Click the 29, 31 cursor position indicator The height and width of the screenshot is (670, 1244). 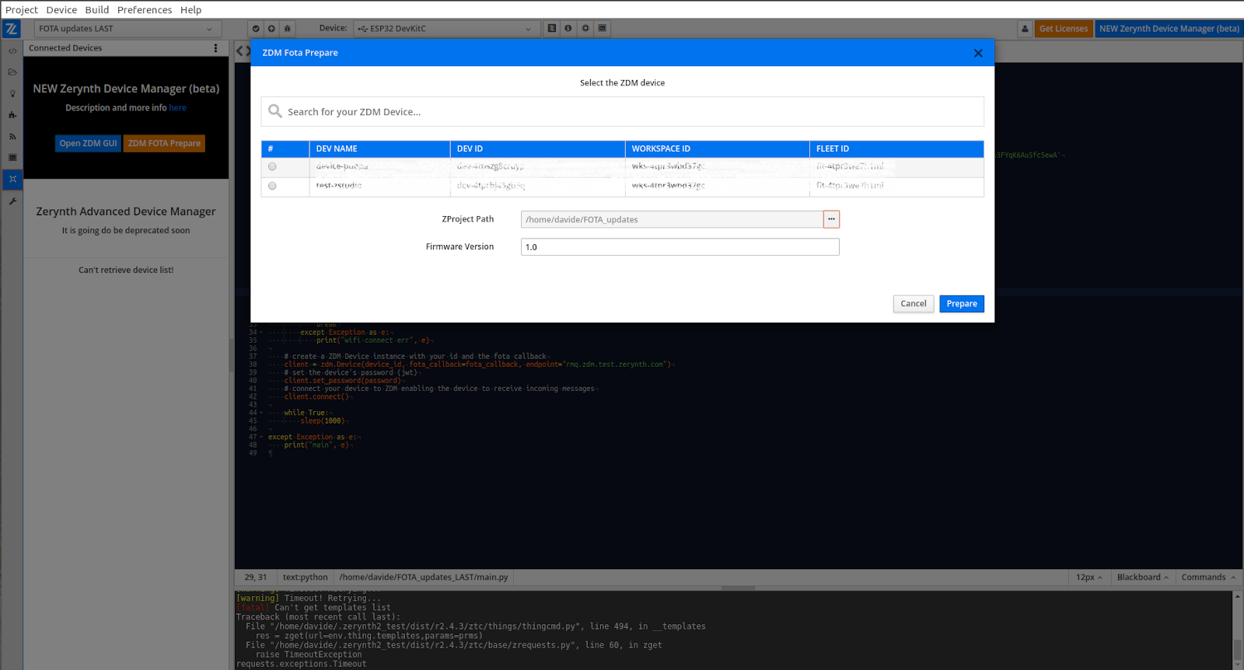tap(256, 578)
